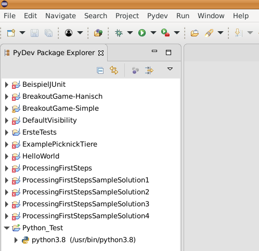Click the Debug bug icon
This screenshot has height=251, width=259.
[119, 33]
